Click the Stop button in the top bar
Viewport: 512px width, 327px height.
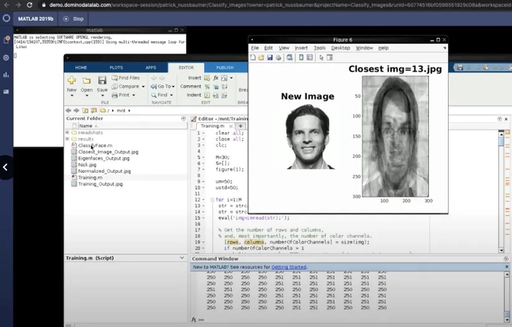point(74,18)
